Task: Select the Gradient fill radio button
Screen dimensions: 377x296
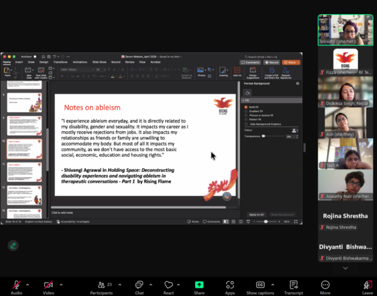Action: (246, 111)
